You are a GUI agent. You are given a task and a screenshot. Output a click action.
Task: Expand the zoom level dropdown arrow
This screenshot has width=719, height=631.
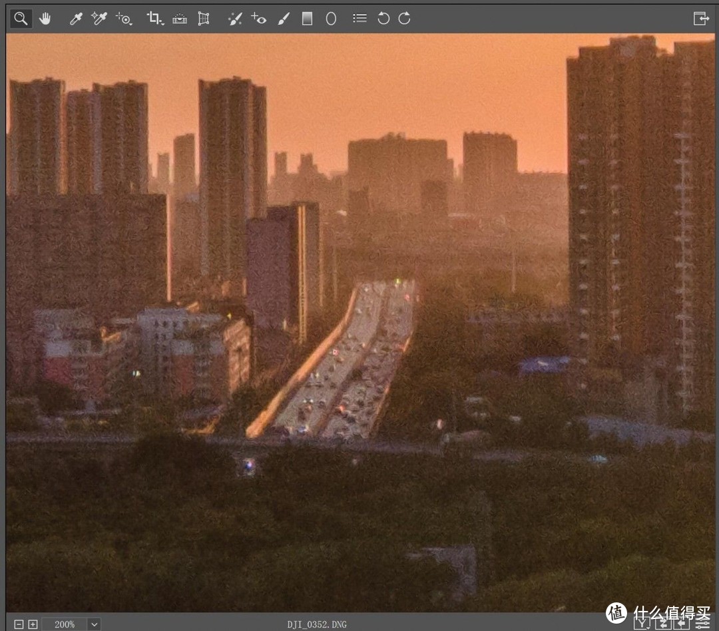pos(95,624)
